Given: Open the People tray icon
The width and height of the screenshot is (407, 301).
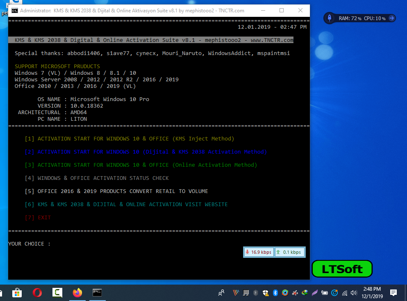Looking at the screenshot, I should (221, 293).
